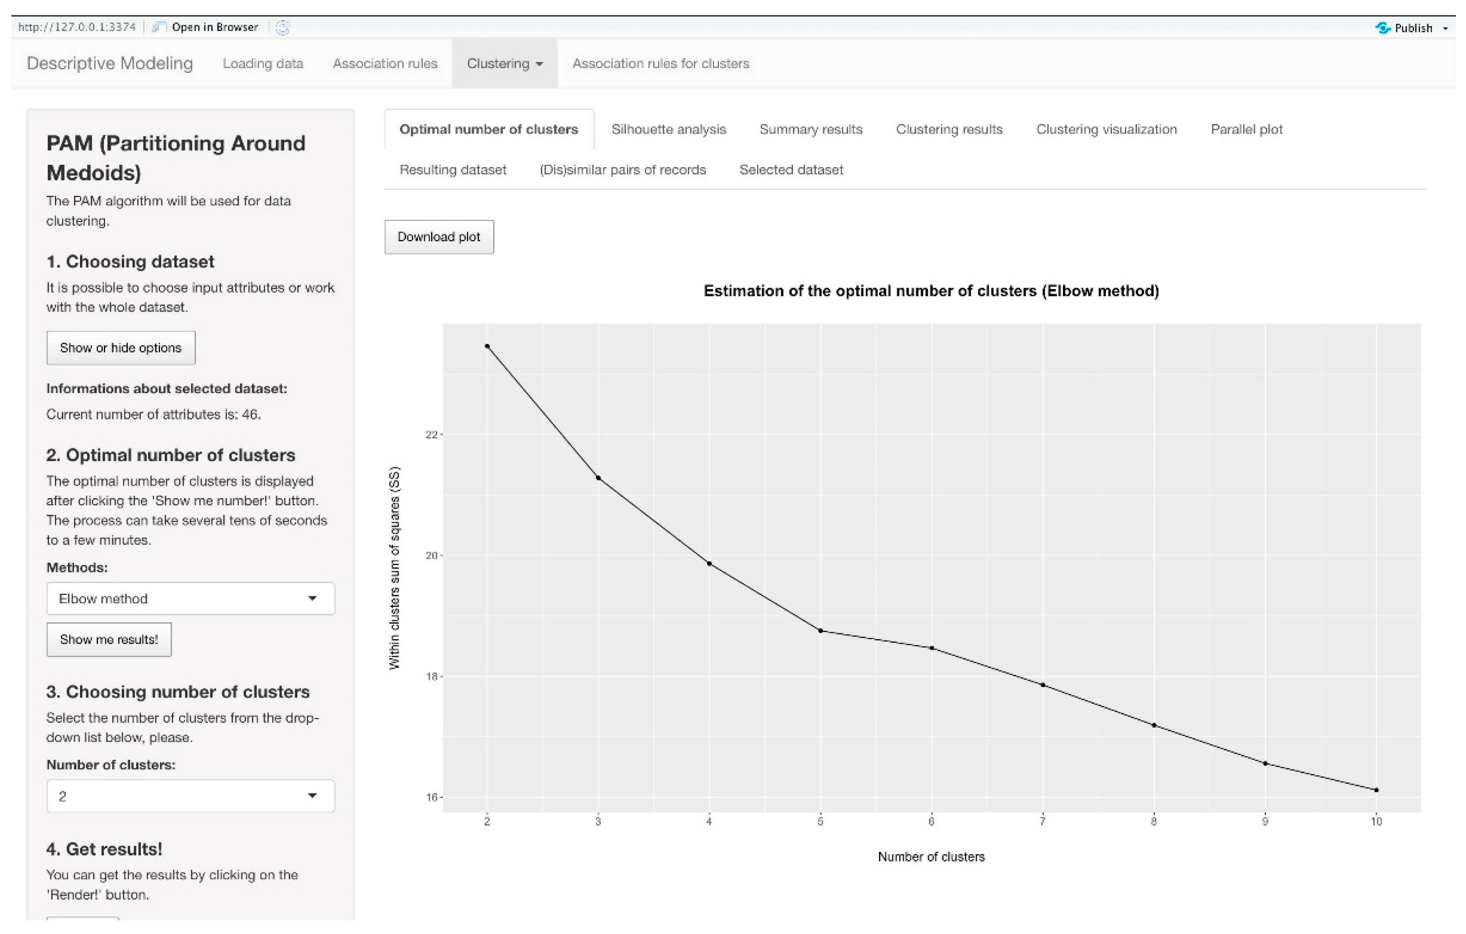Open (Dis)similar pairs of records tab

(x=622, y=170)
